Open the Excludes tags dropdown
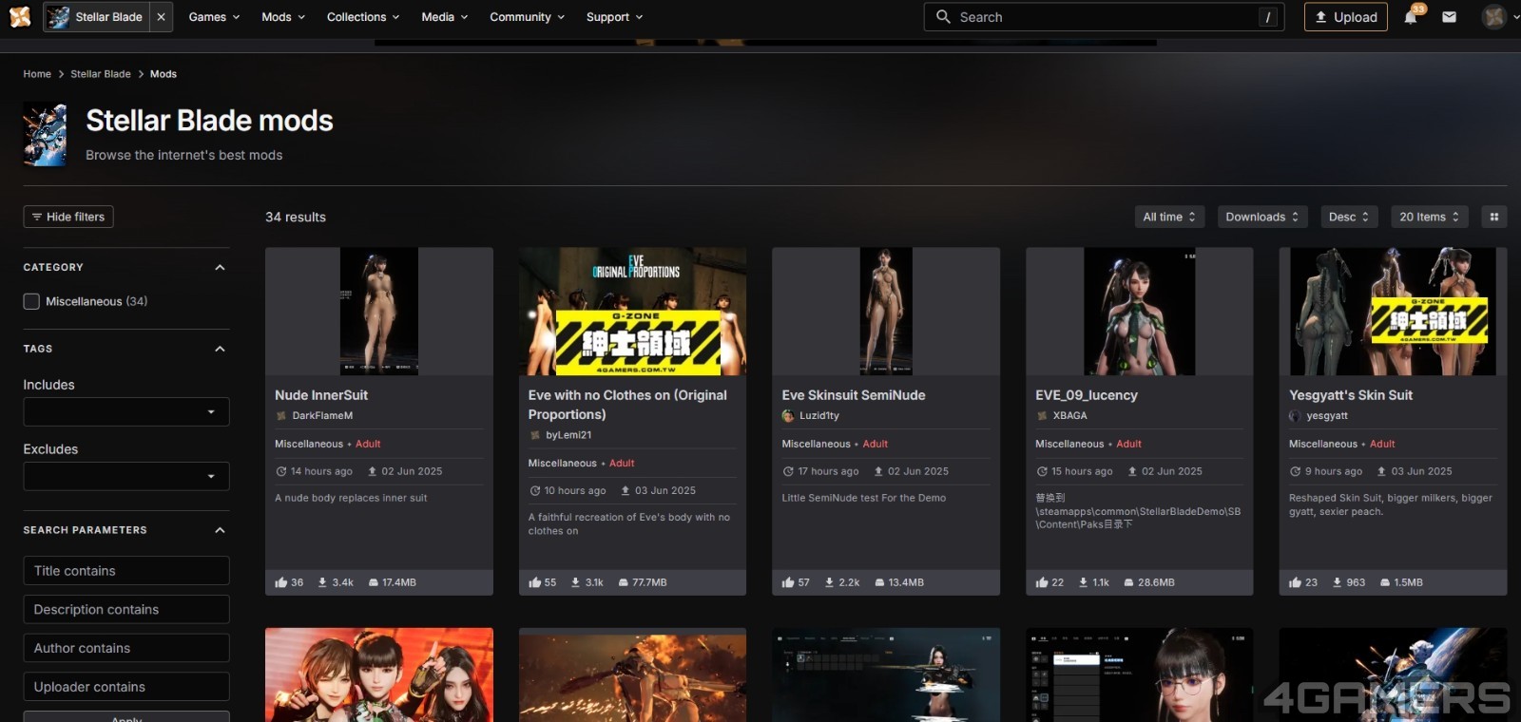This screenshot has width=1521, height=722. point(126,476)
